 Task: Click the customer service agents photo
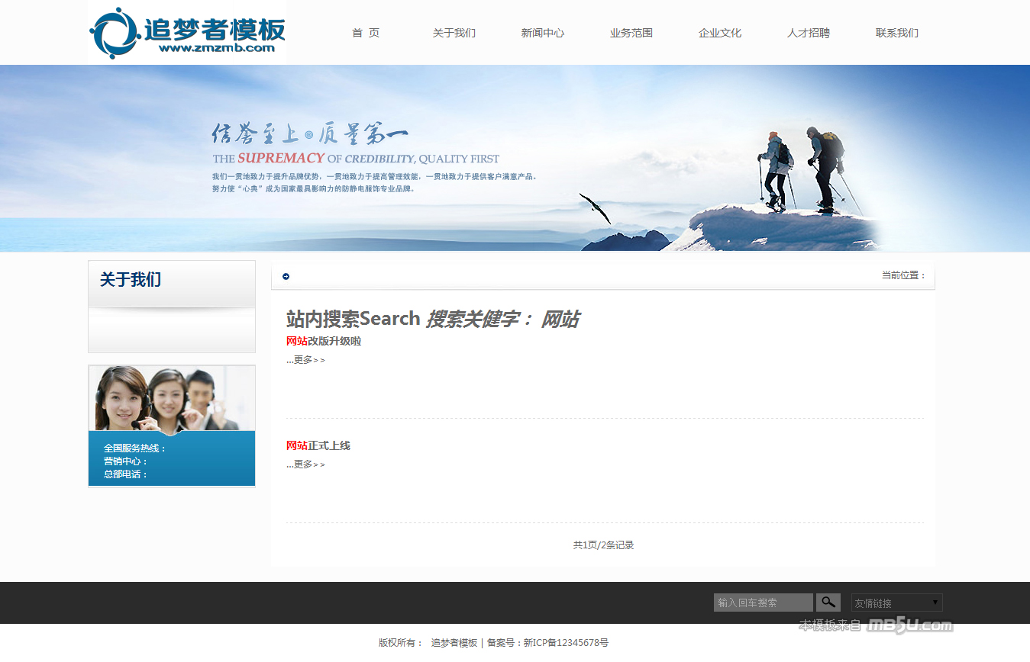coord(171,399)
